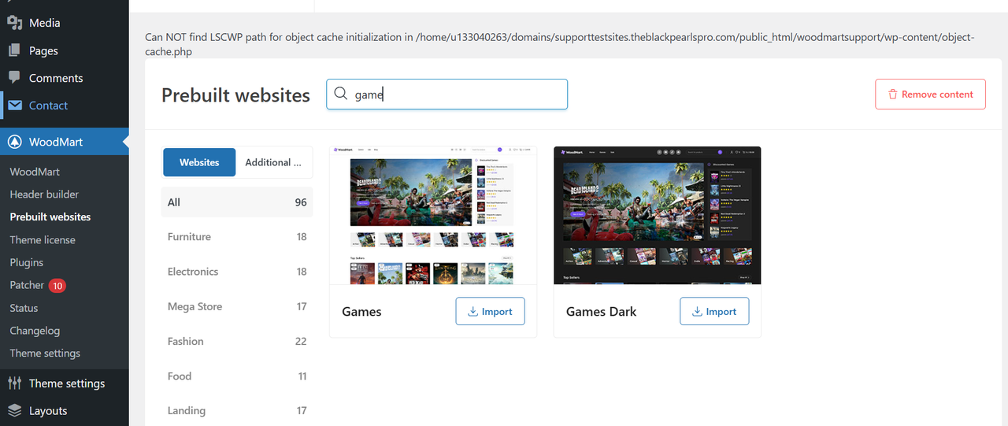The height and width of the screenshot is (426, 1008).
Task: Click the magnifier icon in search box
Action: coord(340,94)
